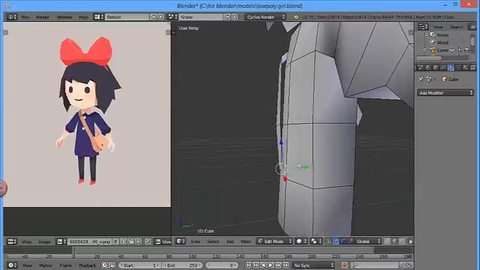Open the Render menu
This screenshot has height=270, width=480.
coord(43,17)
